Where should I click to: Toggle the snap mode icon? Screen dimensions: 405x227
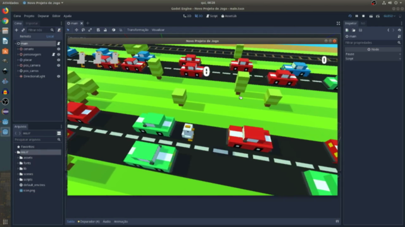pos(121,30)
